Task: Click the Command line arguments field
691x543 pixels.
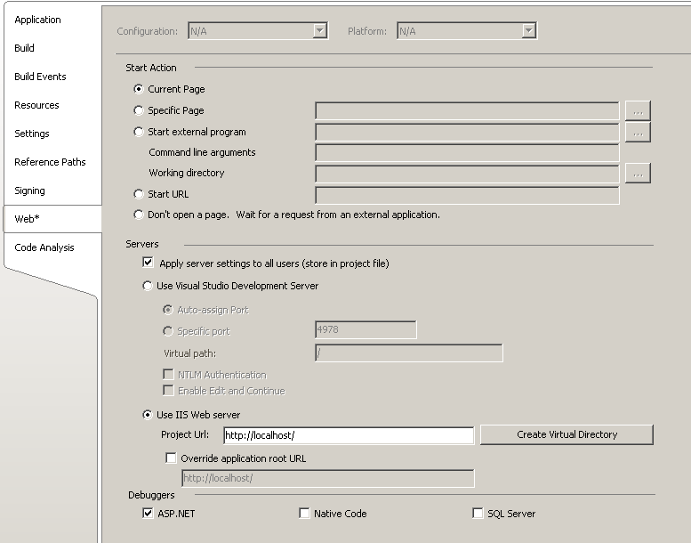Action: (467, 152)
